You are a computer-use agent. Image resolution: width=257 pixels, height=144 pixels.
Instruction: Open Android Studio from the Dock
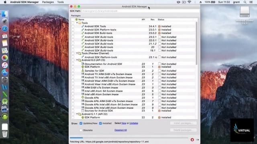5,102
